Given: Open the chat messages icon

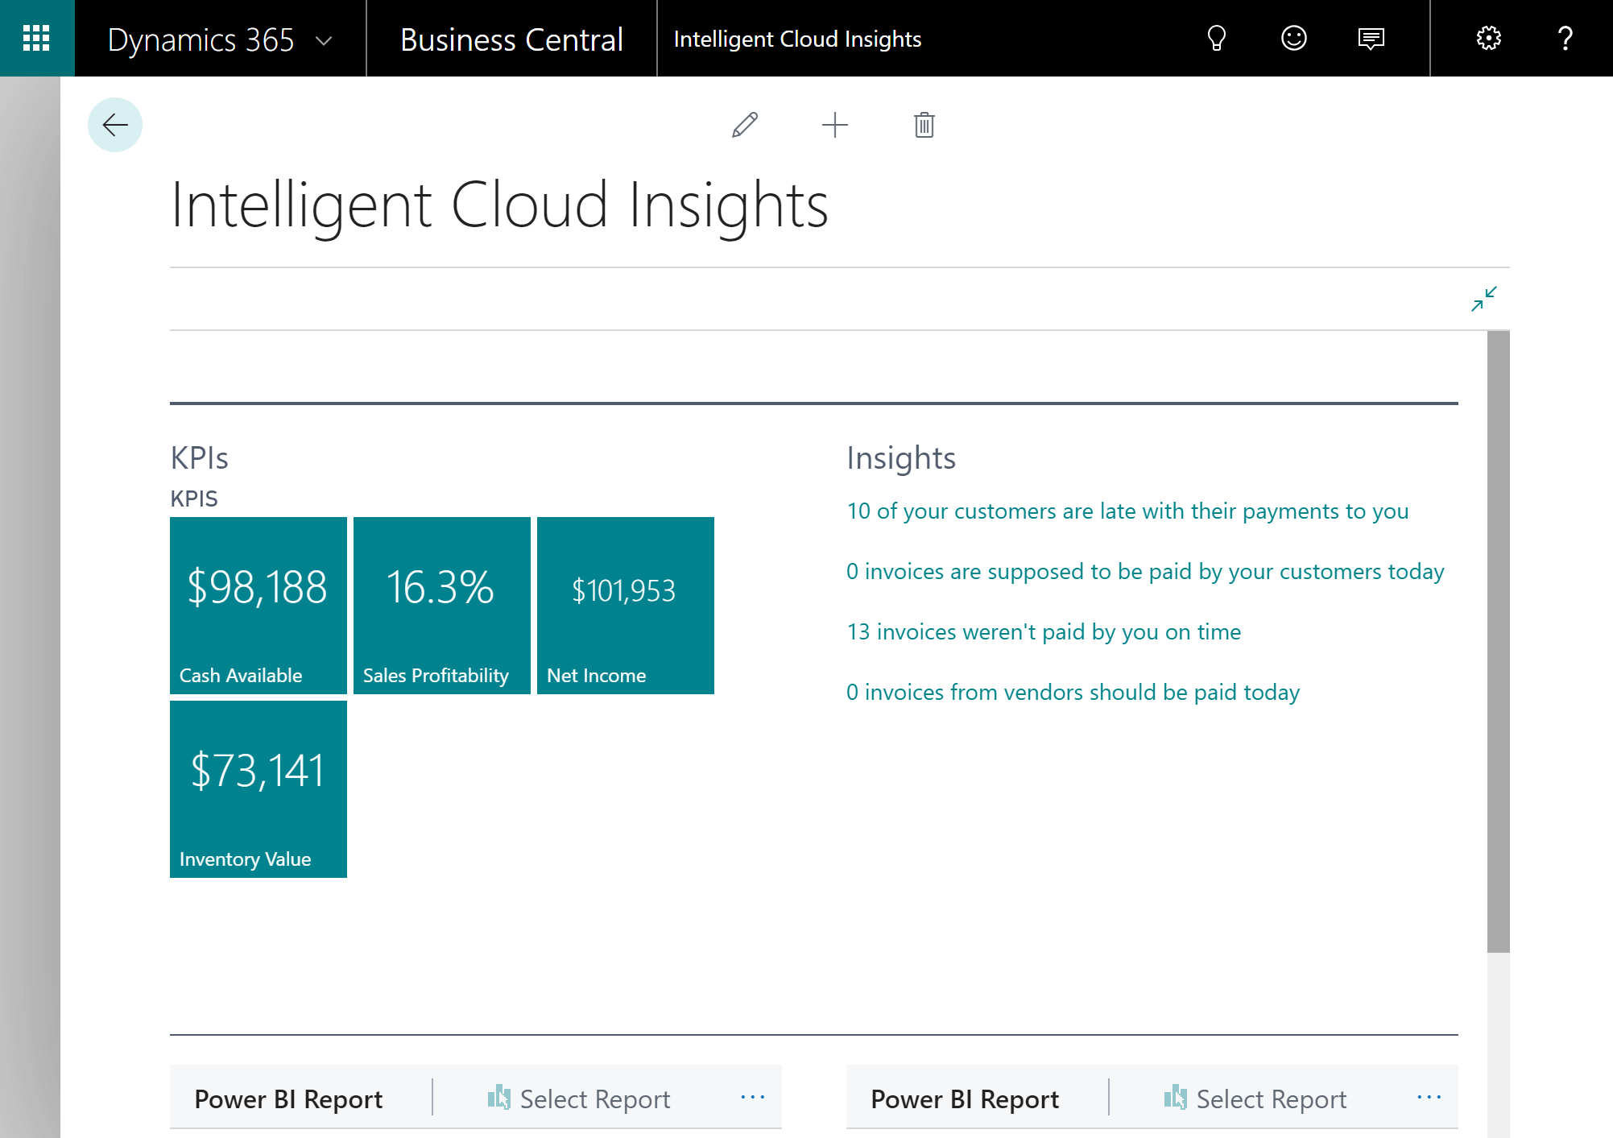Looking at the screenshot, I should click(1371, 38).
